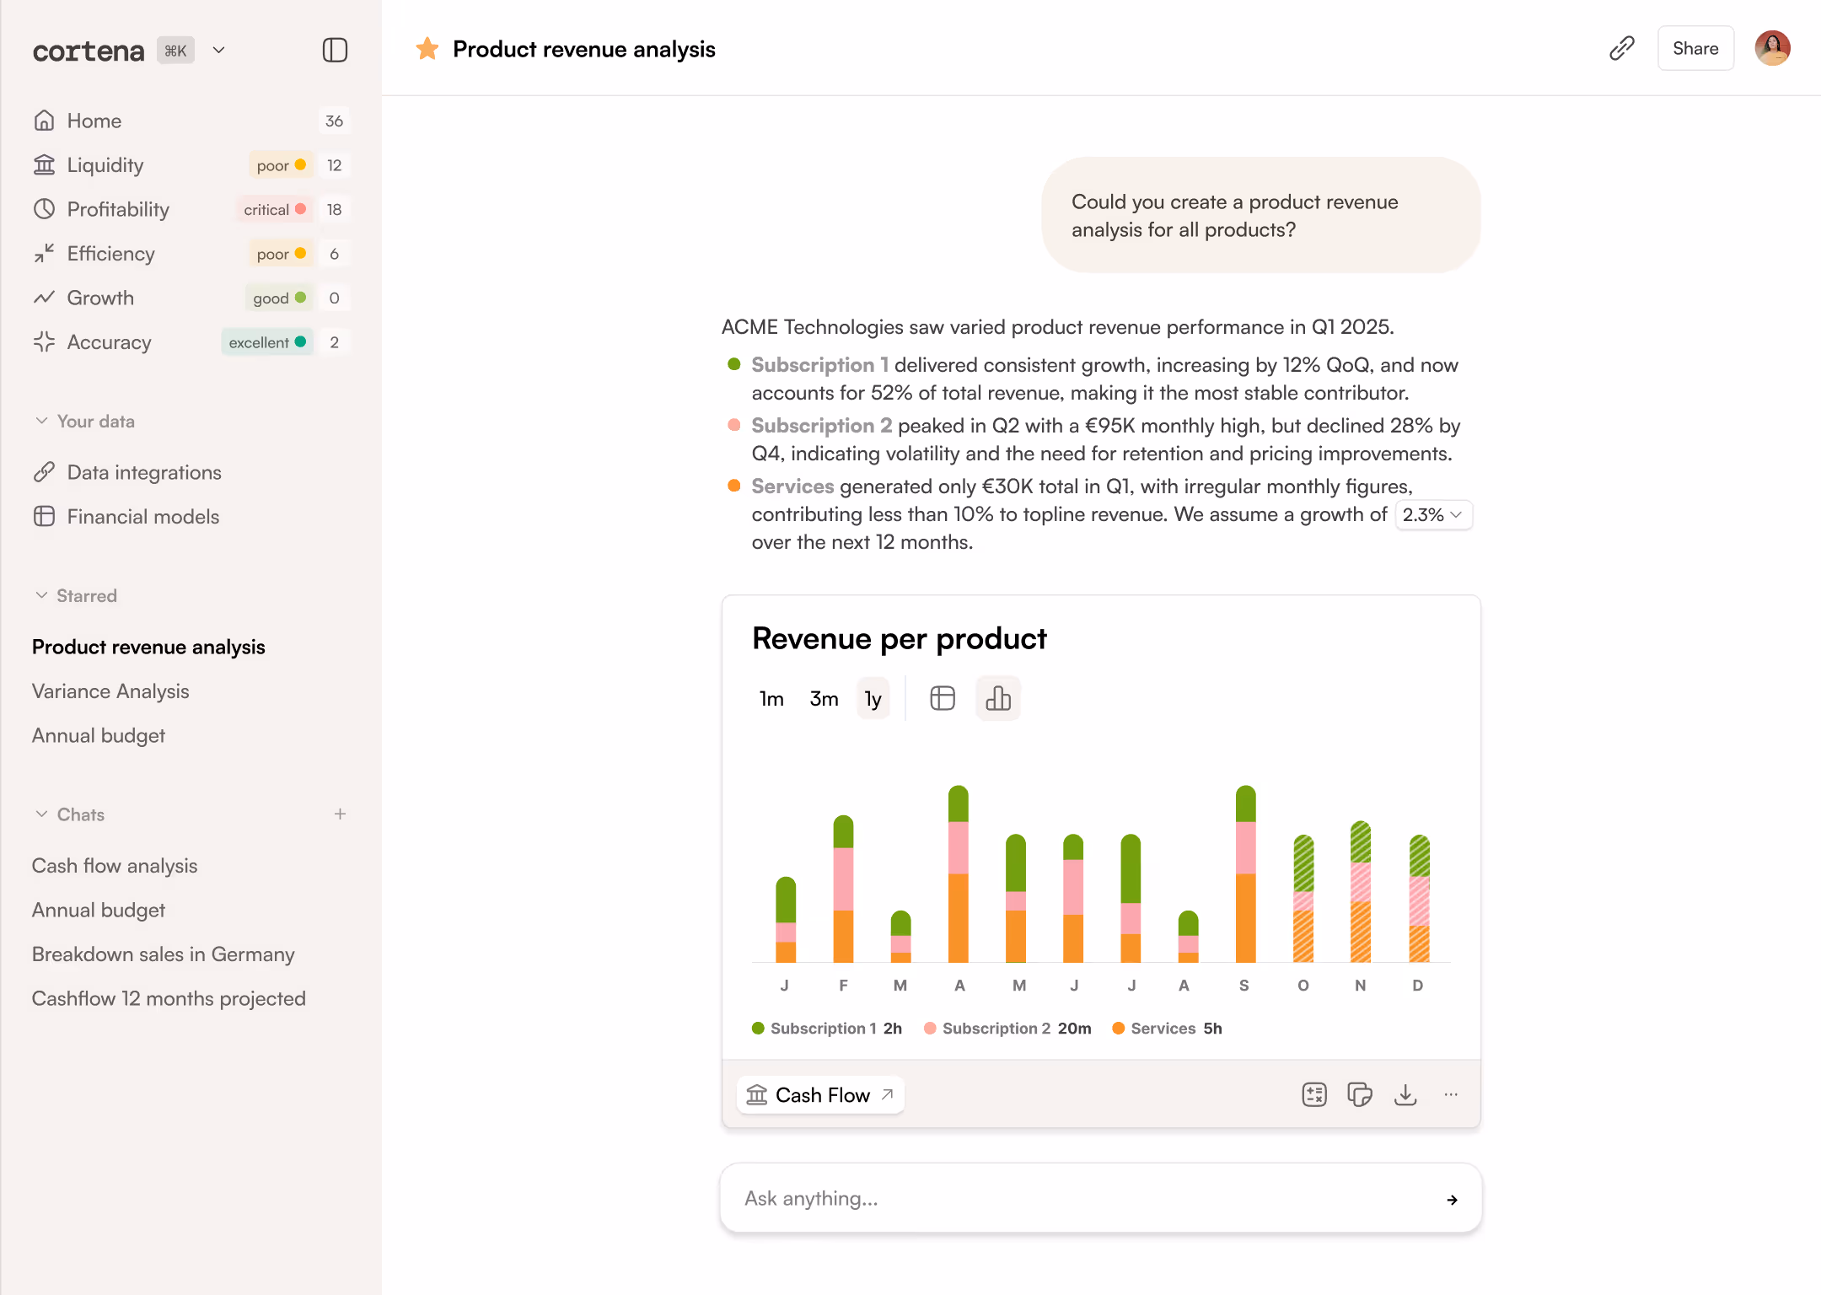Open Data integrations page
This screenshot has height=1295, width=1821.
tap(144, 472)
